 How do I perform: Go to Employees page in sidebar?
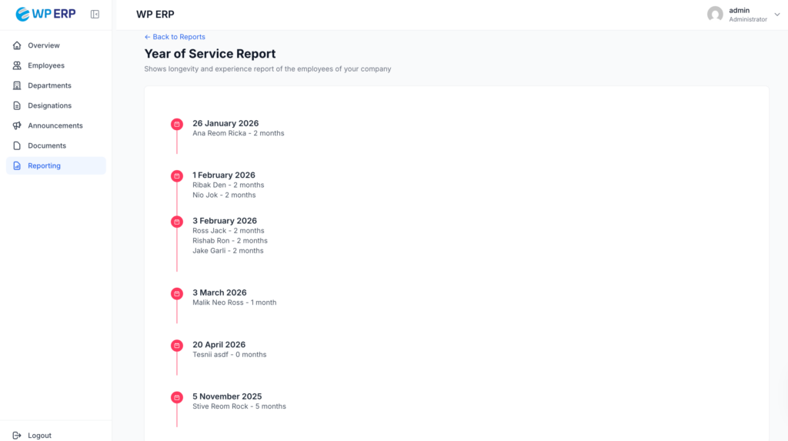(x=46, y=65)
